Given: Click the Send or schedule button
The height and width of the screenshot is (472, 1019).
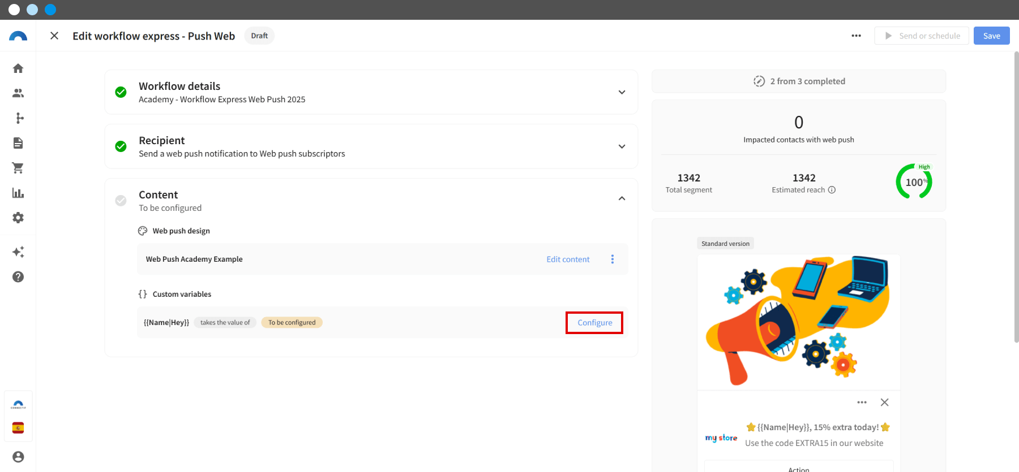Looking at the screenshot, I should [x=922, y=36].
